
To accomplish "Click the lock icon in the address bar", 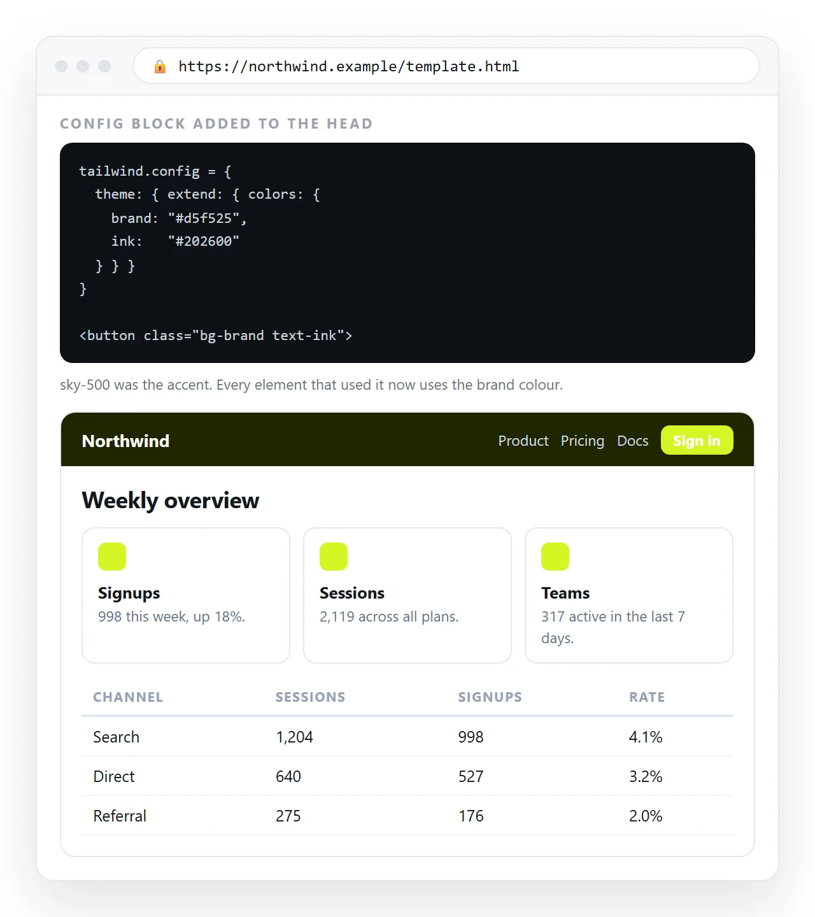I will point(160,66).
